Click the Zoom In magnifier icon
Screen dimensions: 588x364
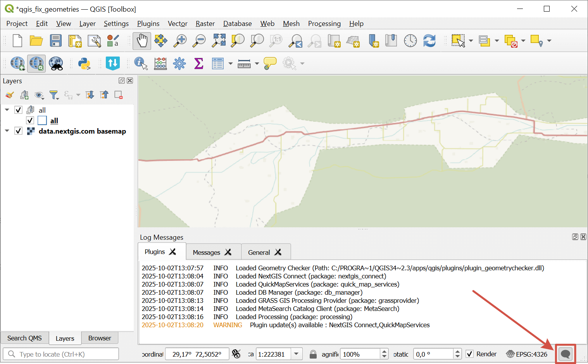click(180, 41)
